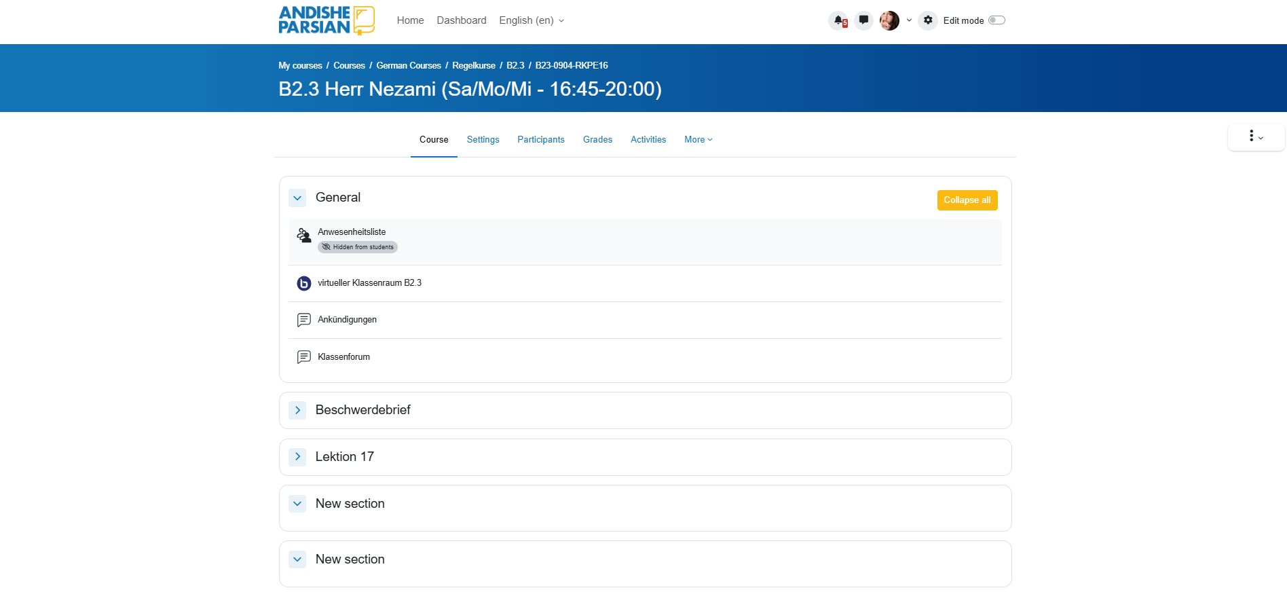Image resolution: width=1287 pixels, height=609 pixels.
Task: Switch to the Grades tab
Action: [597, 140]
